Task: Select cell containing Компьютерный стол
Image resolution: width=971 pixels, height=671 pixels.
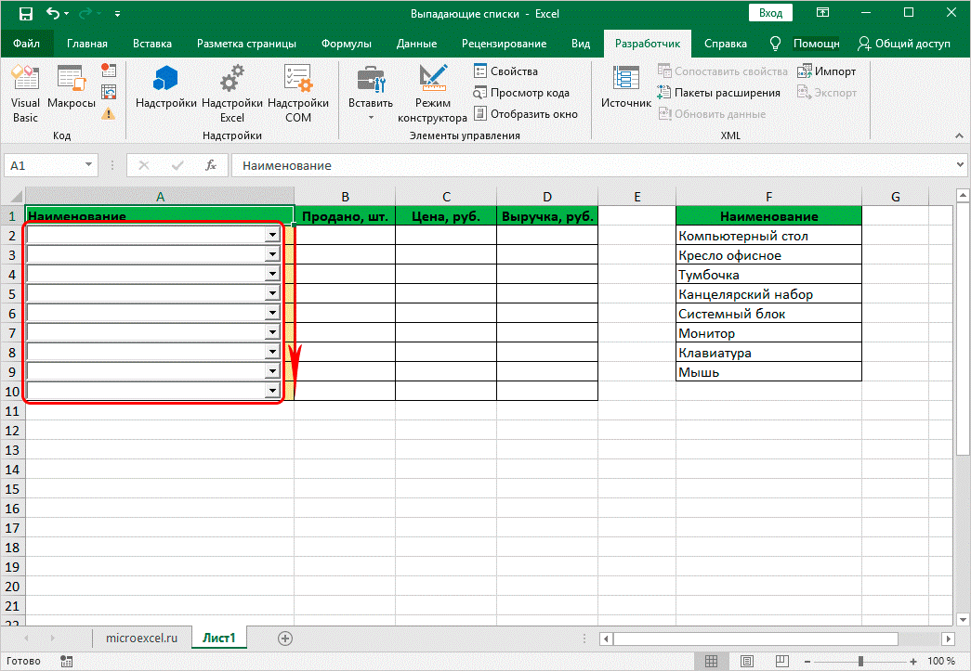Action: pos(768,236)
